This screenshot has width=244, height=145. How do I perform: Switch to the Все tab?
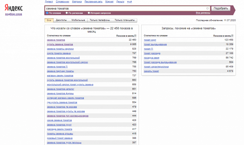[x=49, y=20]
